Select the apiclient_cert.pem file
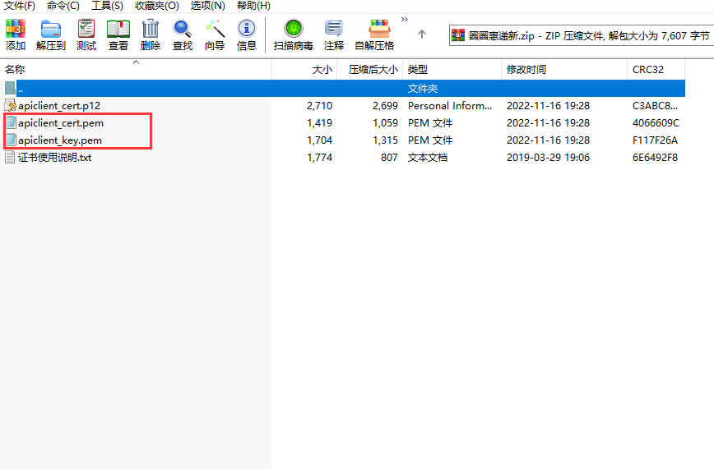This screenshot has width=714, height=469. pyautogui.click(x=61, y=123)
